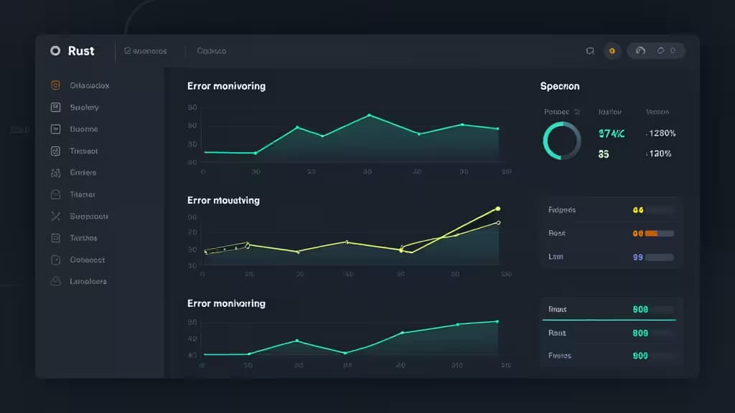Screen dimensions: 735x413
Task: Select the Rant row in bottom card
Action: (x=609, y=333)
